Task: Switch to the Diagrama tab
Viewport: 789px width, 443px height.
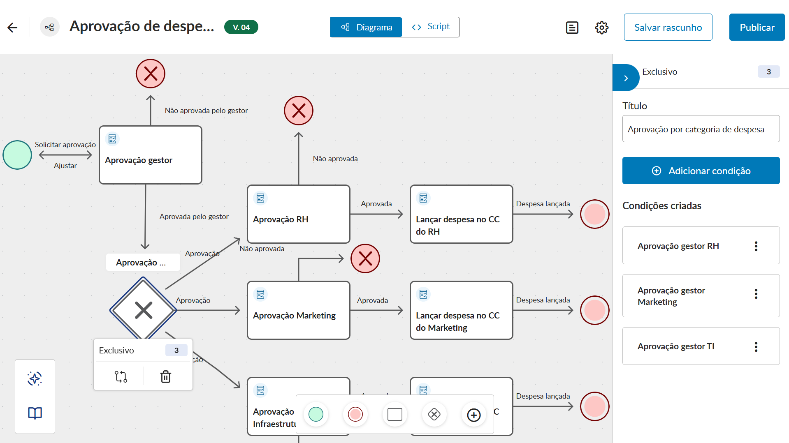Action: tap(366, 27)
